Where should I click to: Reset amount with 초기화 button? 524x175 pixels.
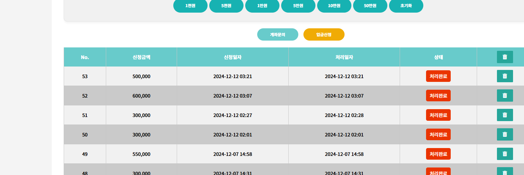406,6
